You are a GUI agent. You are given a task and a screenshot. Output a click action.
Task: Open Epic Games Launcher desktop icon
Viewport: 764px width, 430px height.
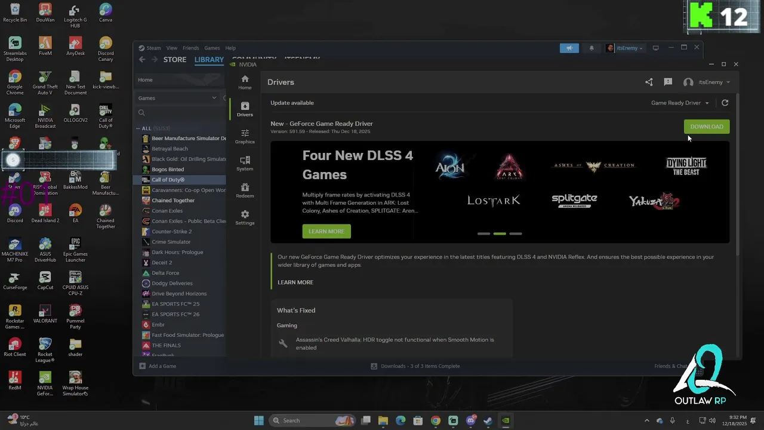(75, 250)
